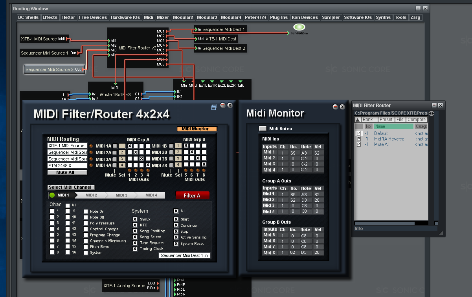The height and width of the screenshot is (297, 472).
Task: Click the P preset icon beside Default
Action: (358, 133)
